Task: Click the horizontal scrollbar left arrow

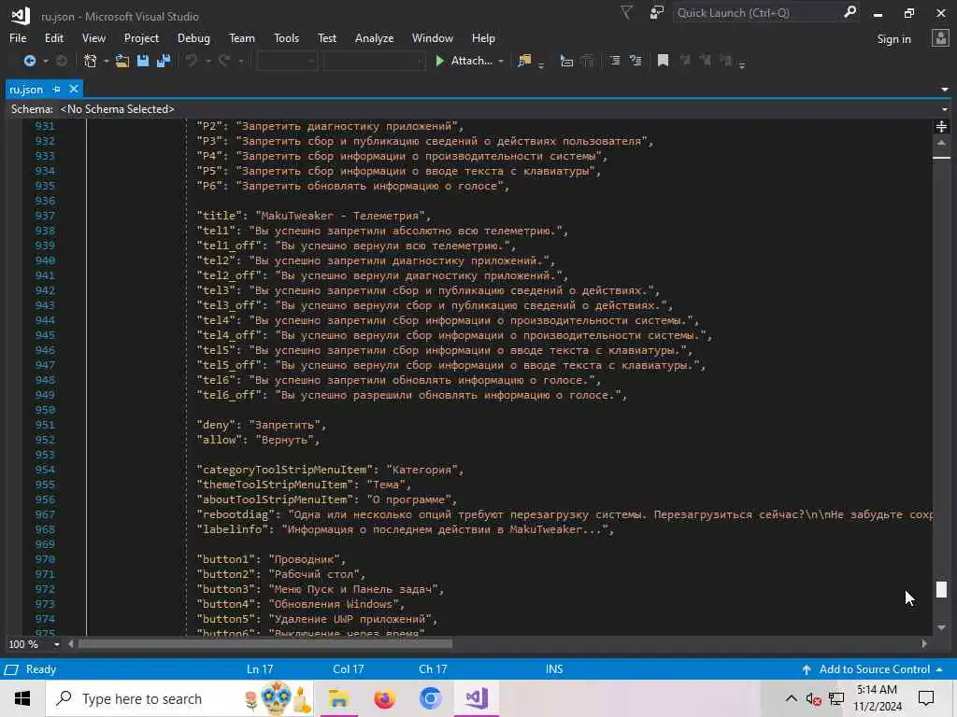Action: 71,644
